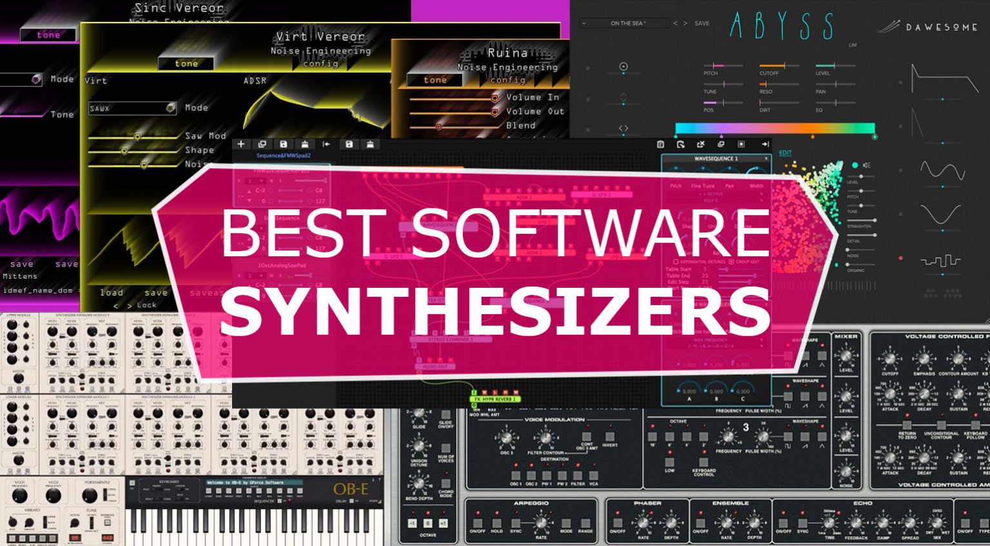Select the tone tab in Virt Vereor
Image resolution: width=990 pixels, height=546 pixels.
186,63
